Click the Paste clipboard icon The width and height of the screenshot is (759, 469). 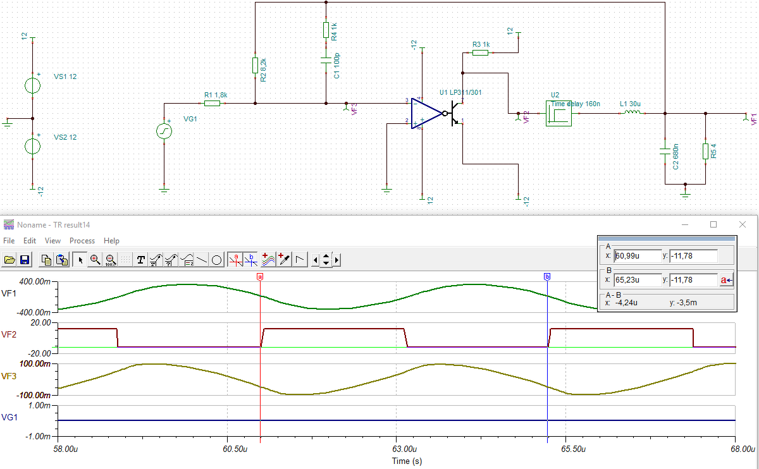pos(61,259)
